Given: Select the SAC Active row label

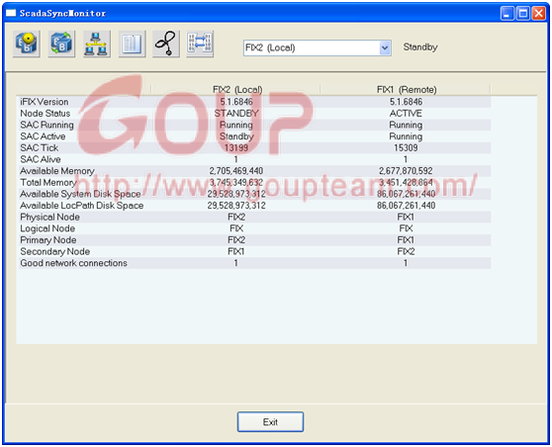Looking at the screenshot, I should point(43,136).
